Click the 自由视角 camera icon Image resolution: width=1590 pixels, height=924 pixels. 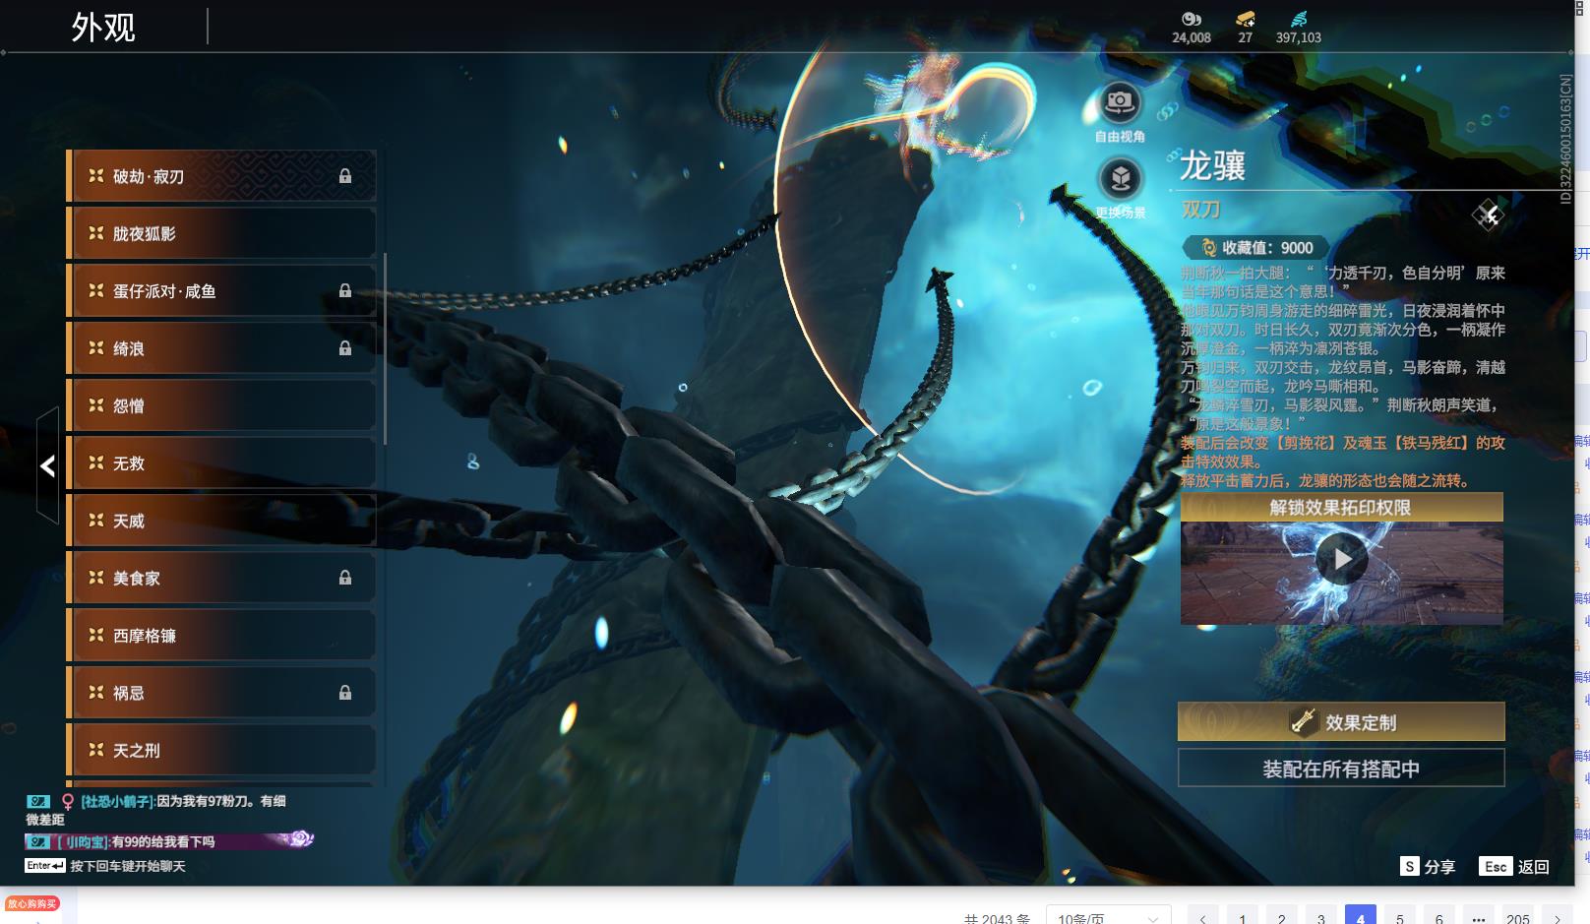click(x=1119, y=103)
